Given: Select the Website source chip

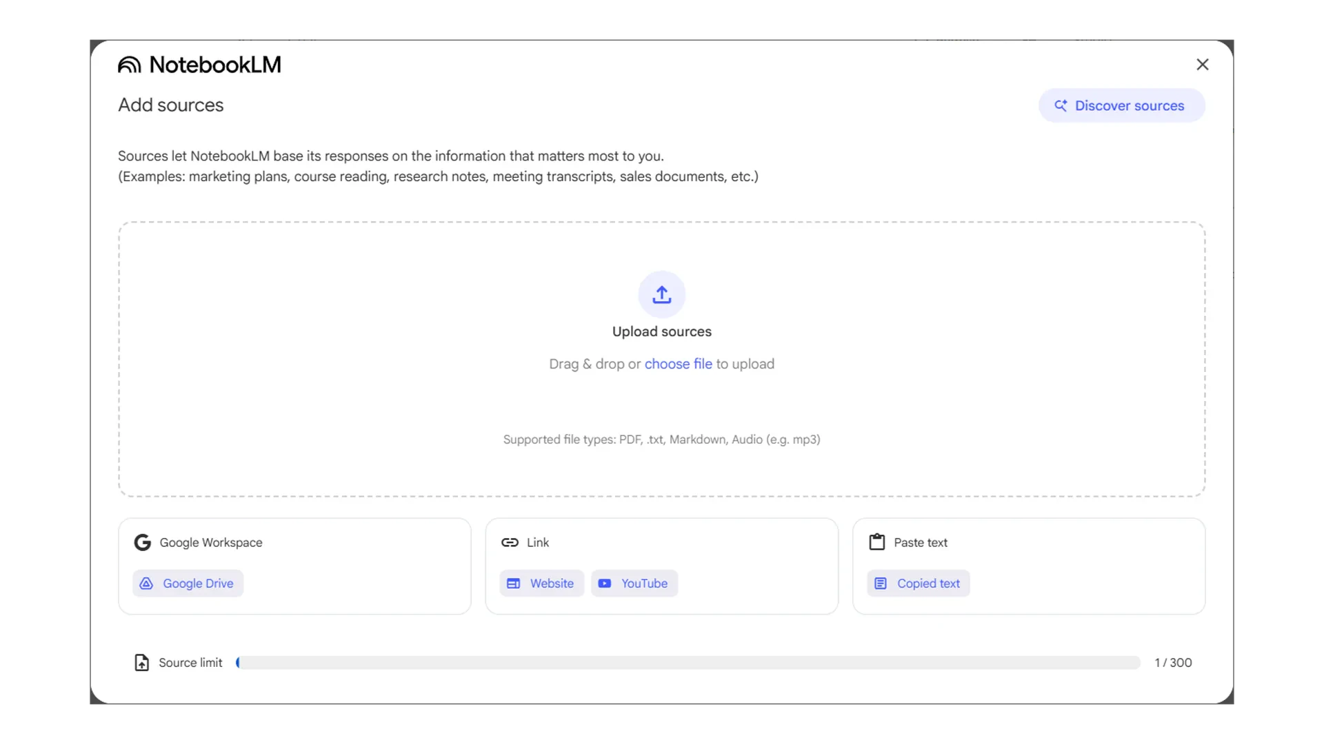Looking at the screenshot, I should point(541,583).
